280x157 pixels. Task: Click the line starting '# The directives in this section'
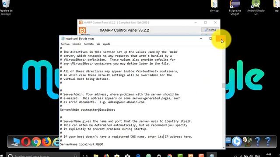coord(119,52)
